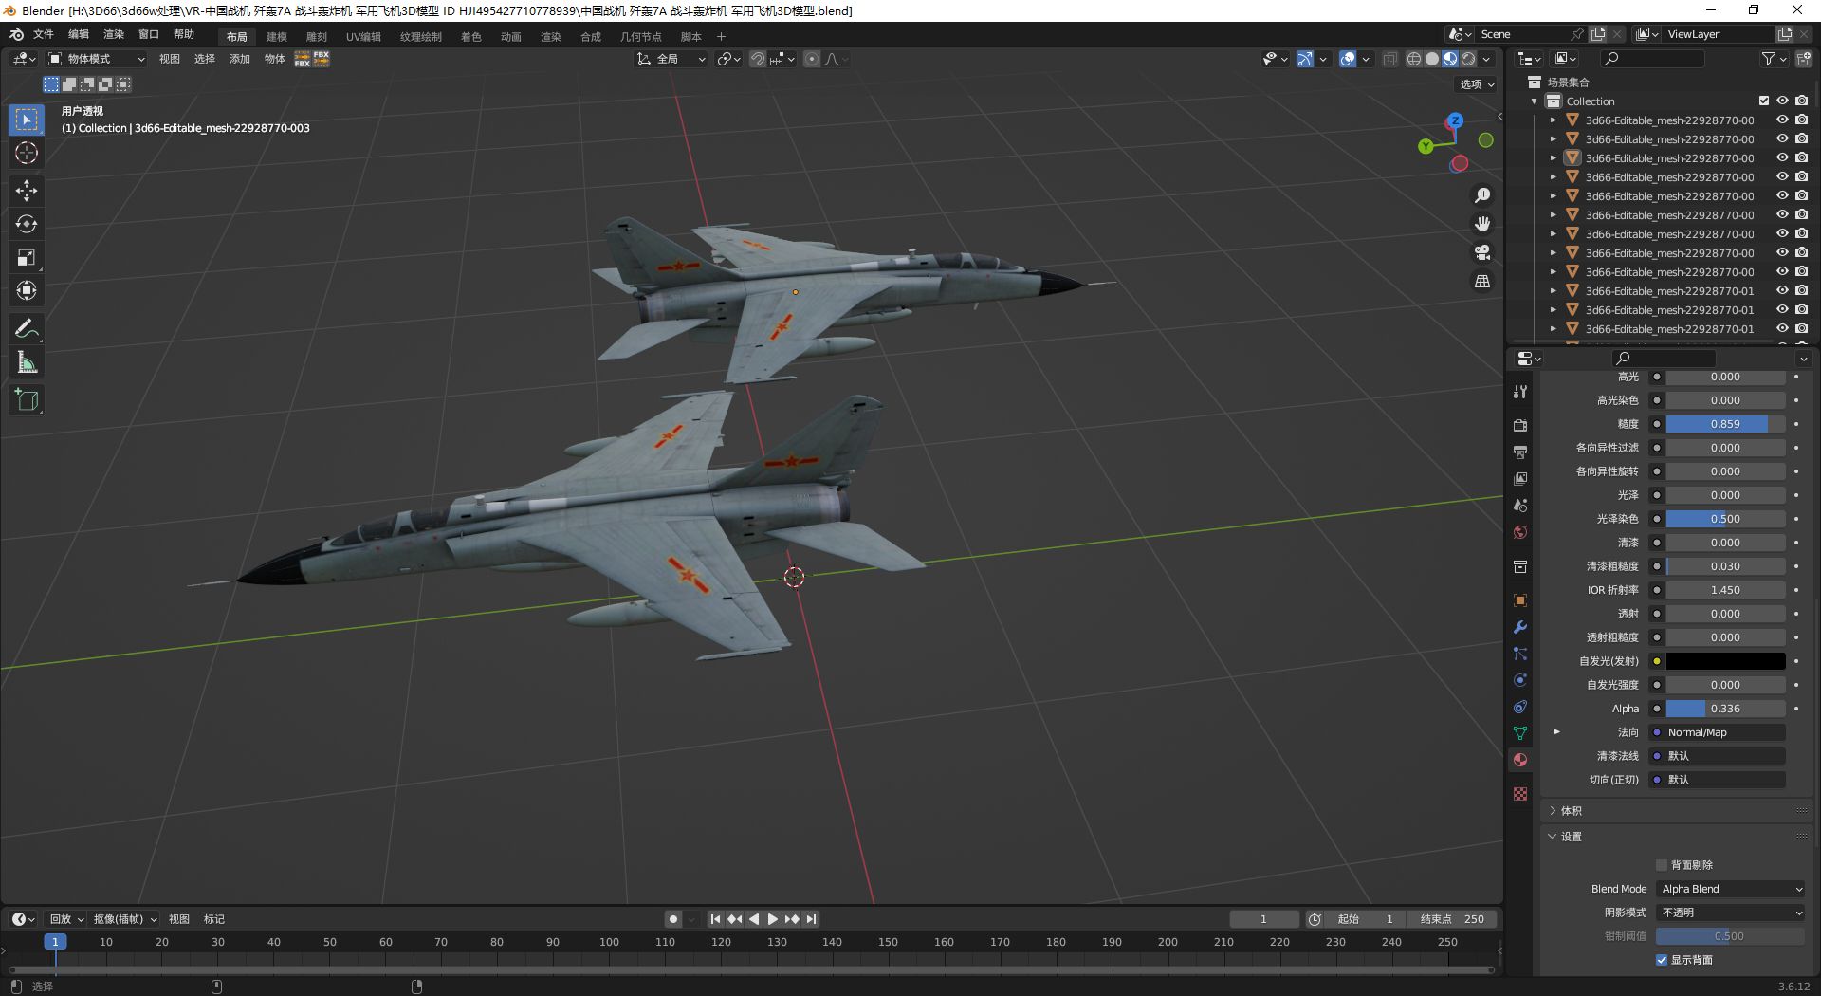Toggle proportional editing
1821x996 pixels.
point(812,59)
